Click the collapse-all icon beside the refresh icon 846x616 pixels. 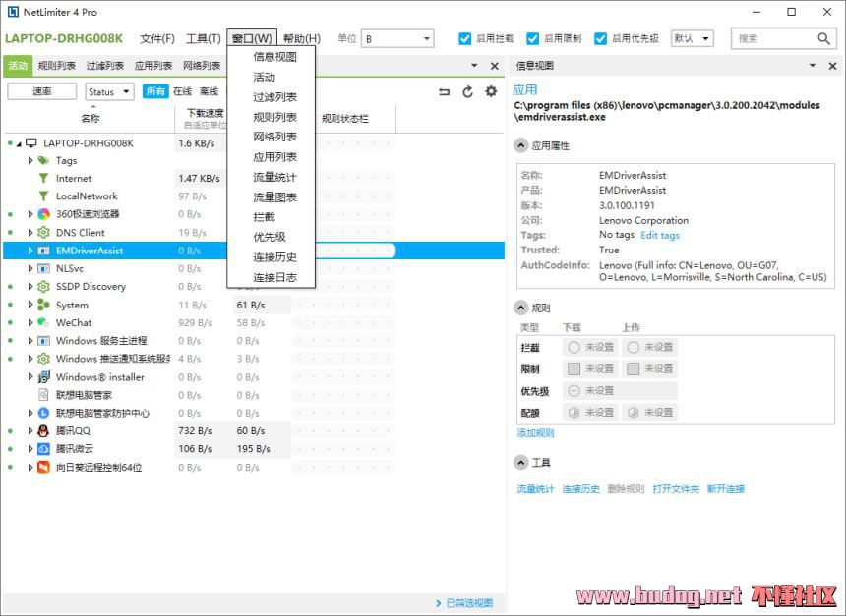[x=444, y=91]
